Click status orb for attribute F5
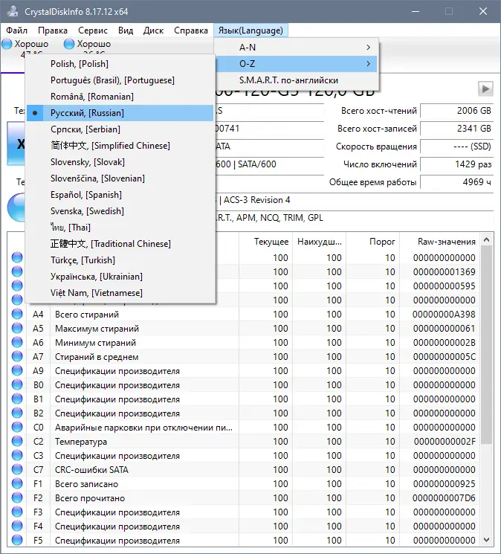This screenshot has height=554, width=501. 17,540
